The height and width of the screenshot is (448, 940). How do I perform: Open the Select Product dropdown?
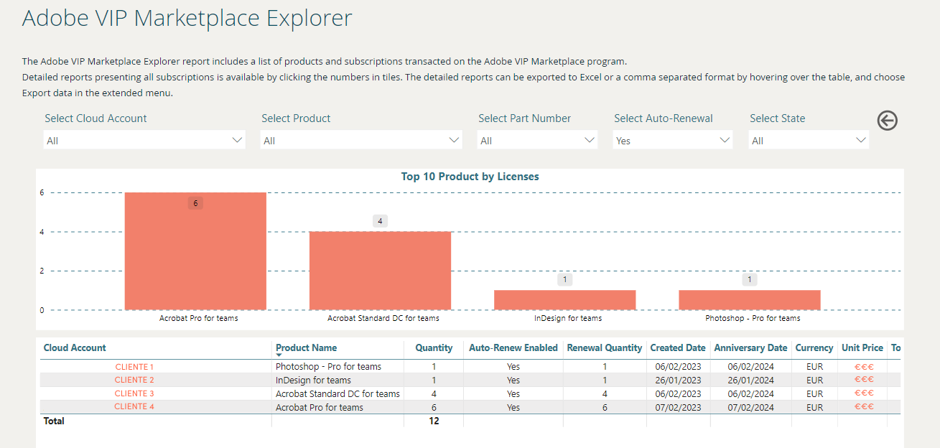click(x=361, y=141)
